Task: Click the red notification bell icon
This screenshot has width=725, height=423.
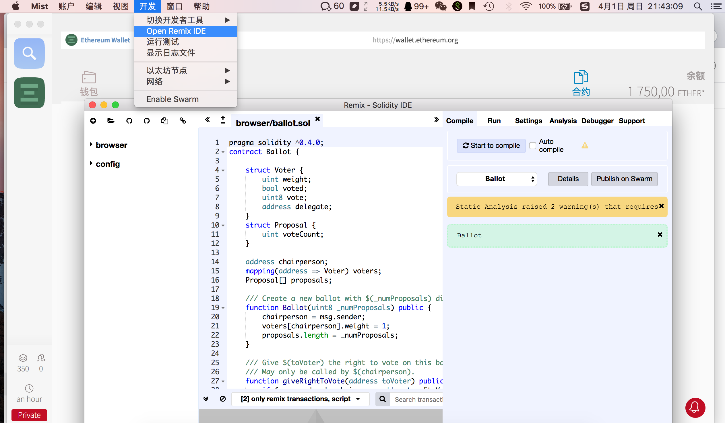Action: pos(695,407)
